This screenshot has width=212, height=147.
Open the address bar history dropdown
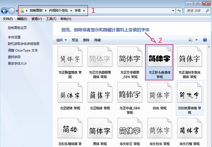pos(173,11)
